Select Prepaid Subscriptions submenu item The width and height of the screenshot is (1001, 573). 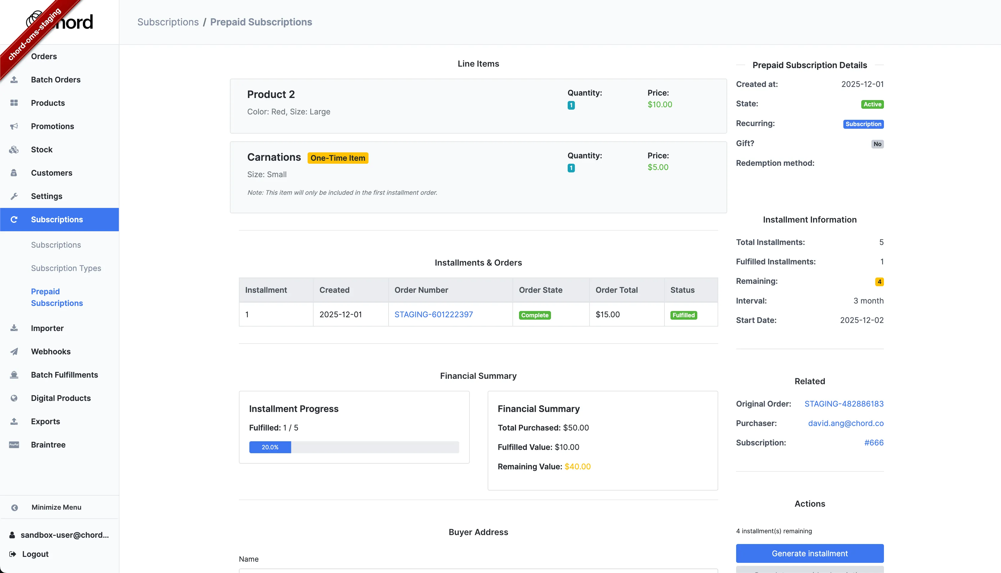pyautogui.click(x=57, y=297)
